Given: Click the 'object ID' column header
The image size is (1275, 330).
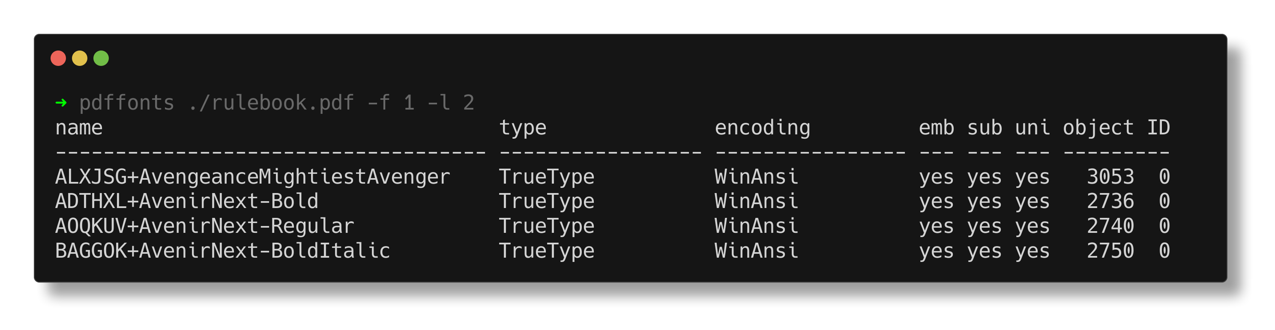Looking at the screenshot, I should coord(1116,128).
